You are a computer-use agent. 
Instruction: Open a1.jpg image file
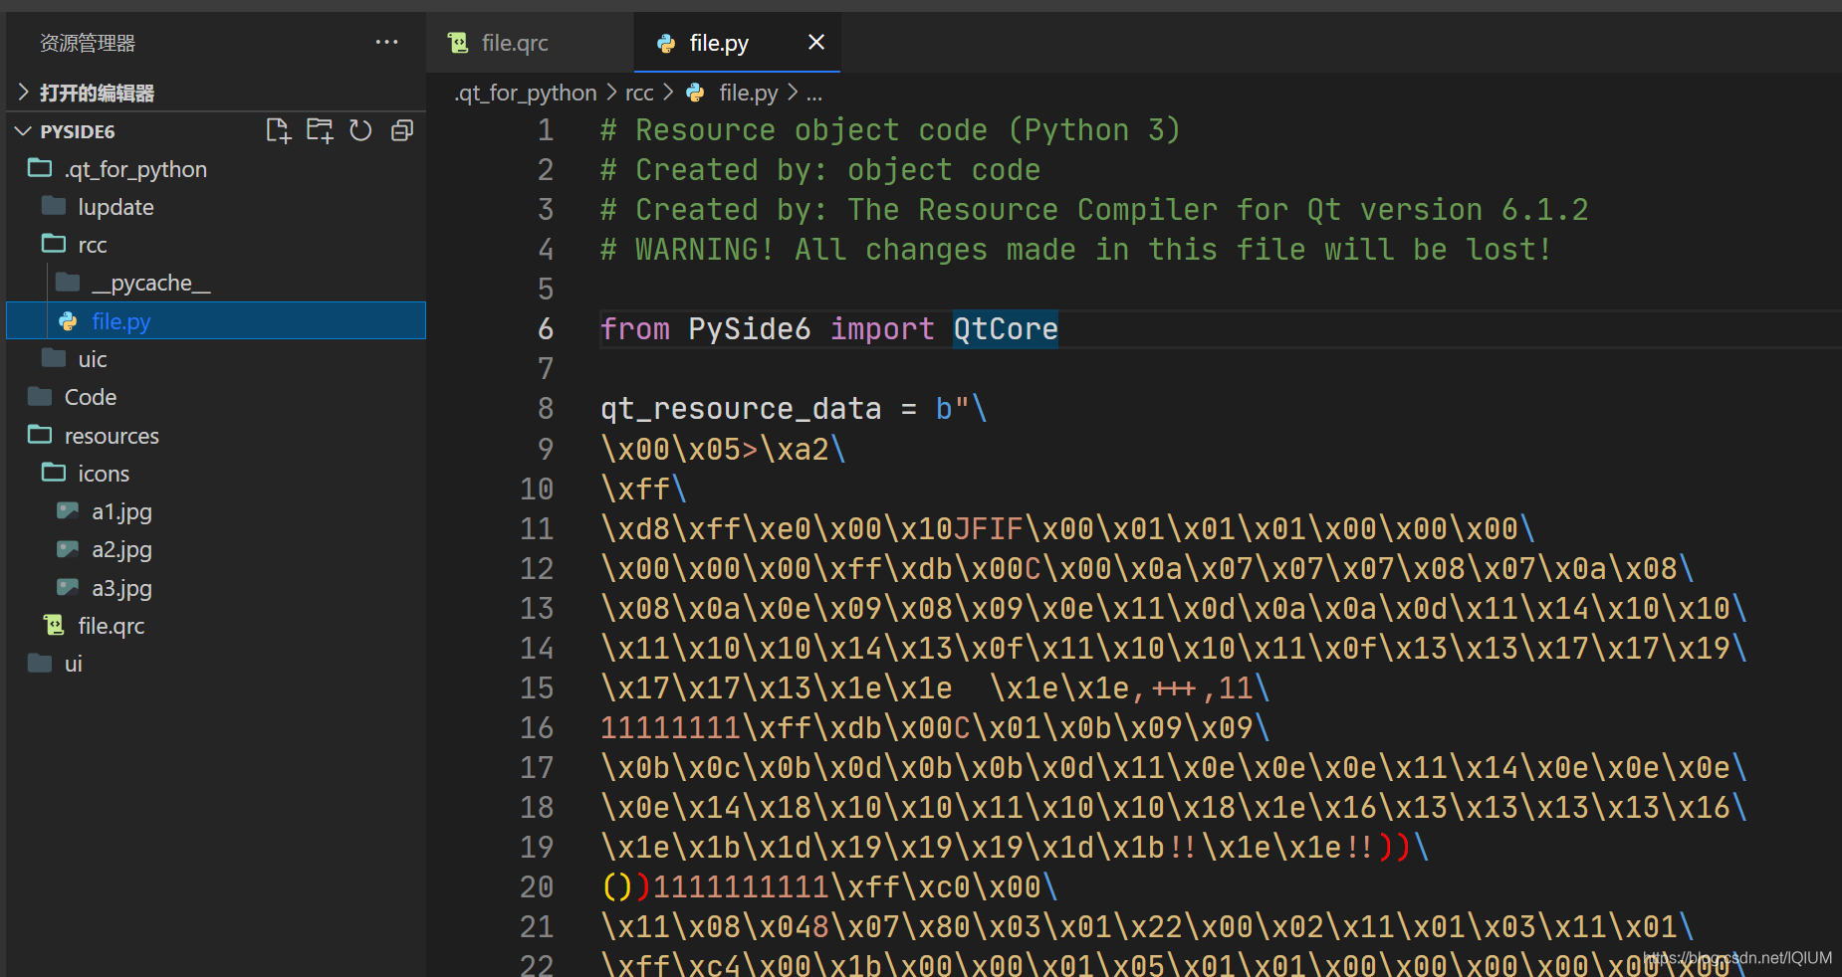click(x=216, y=511)
